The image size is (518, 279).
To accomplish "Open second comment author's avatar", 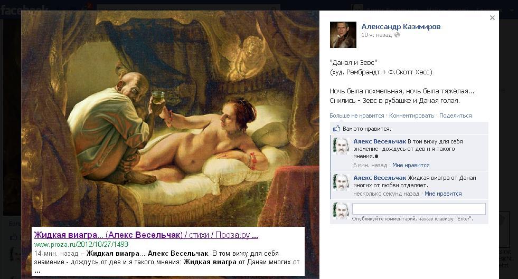I will pos(341,182).
